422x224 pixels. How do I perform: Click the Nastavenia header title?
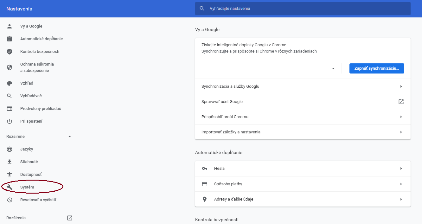click(19, 9)
